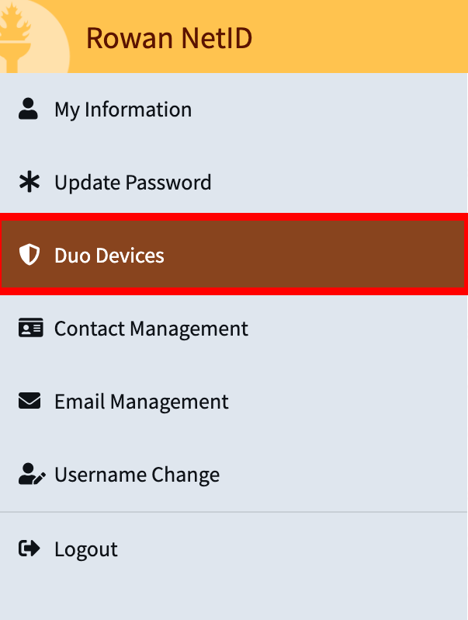Image resolution: width=468 pixels, height=620 pixels.
Task: Choose the Username Change option
Action: (137, 475)
